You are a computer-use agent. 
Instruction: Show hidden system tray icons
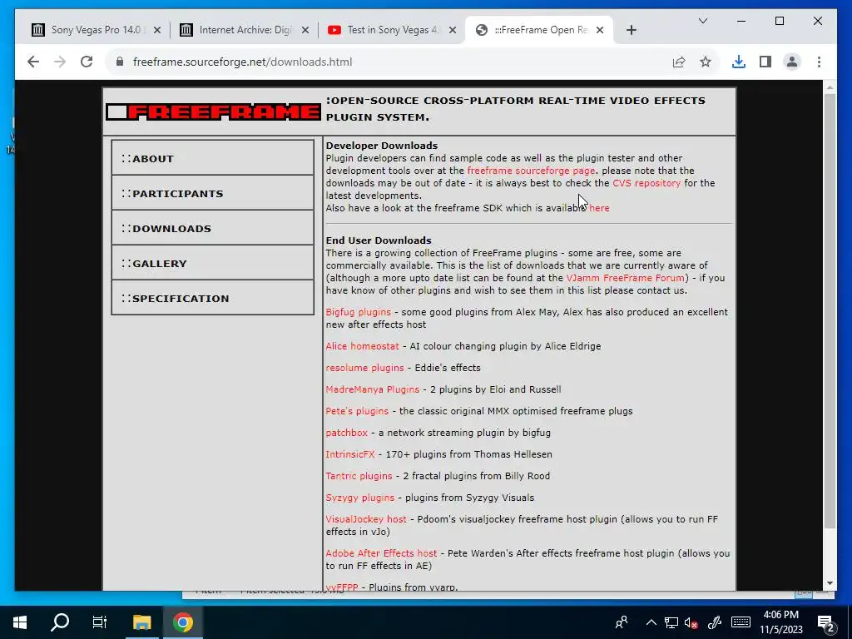click(x=651, y=622)
